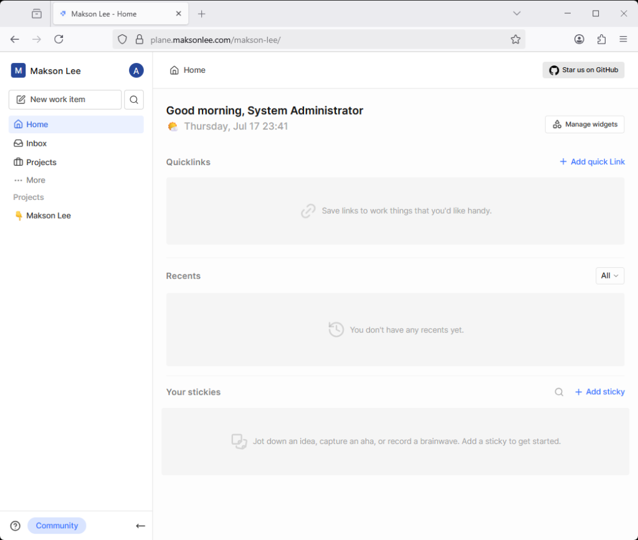Open Manage widgets
The width and height of the screenshot is (638, 540).
584,125
